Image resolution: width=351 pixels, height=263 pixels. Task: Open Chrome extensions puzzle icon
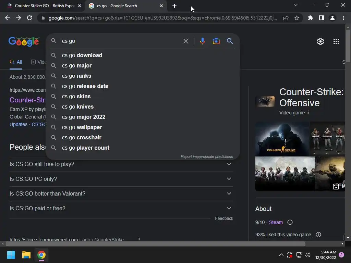[311, 18]
